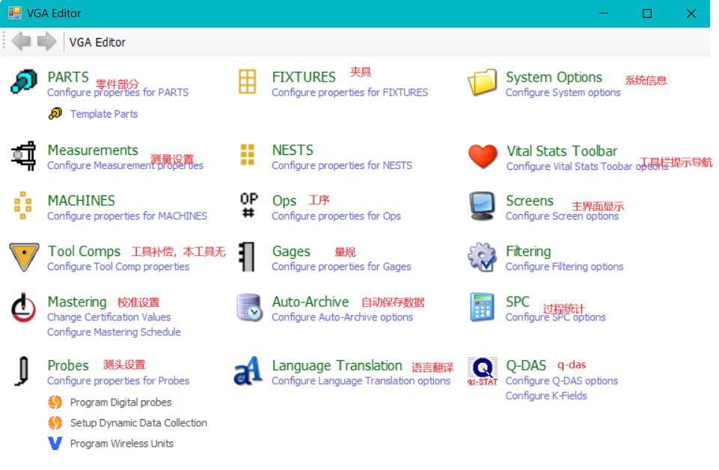Open 'Configure K-Fields' link
The image size is (719, 470).
pos(546,396)
